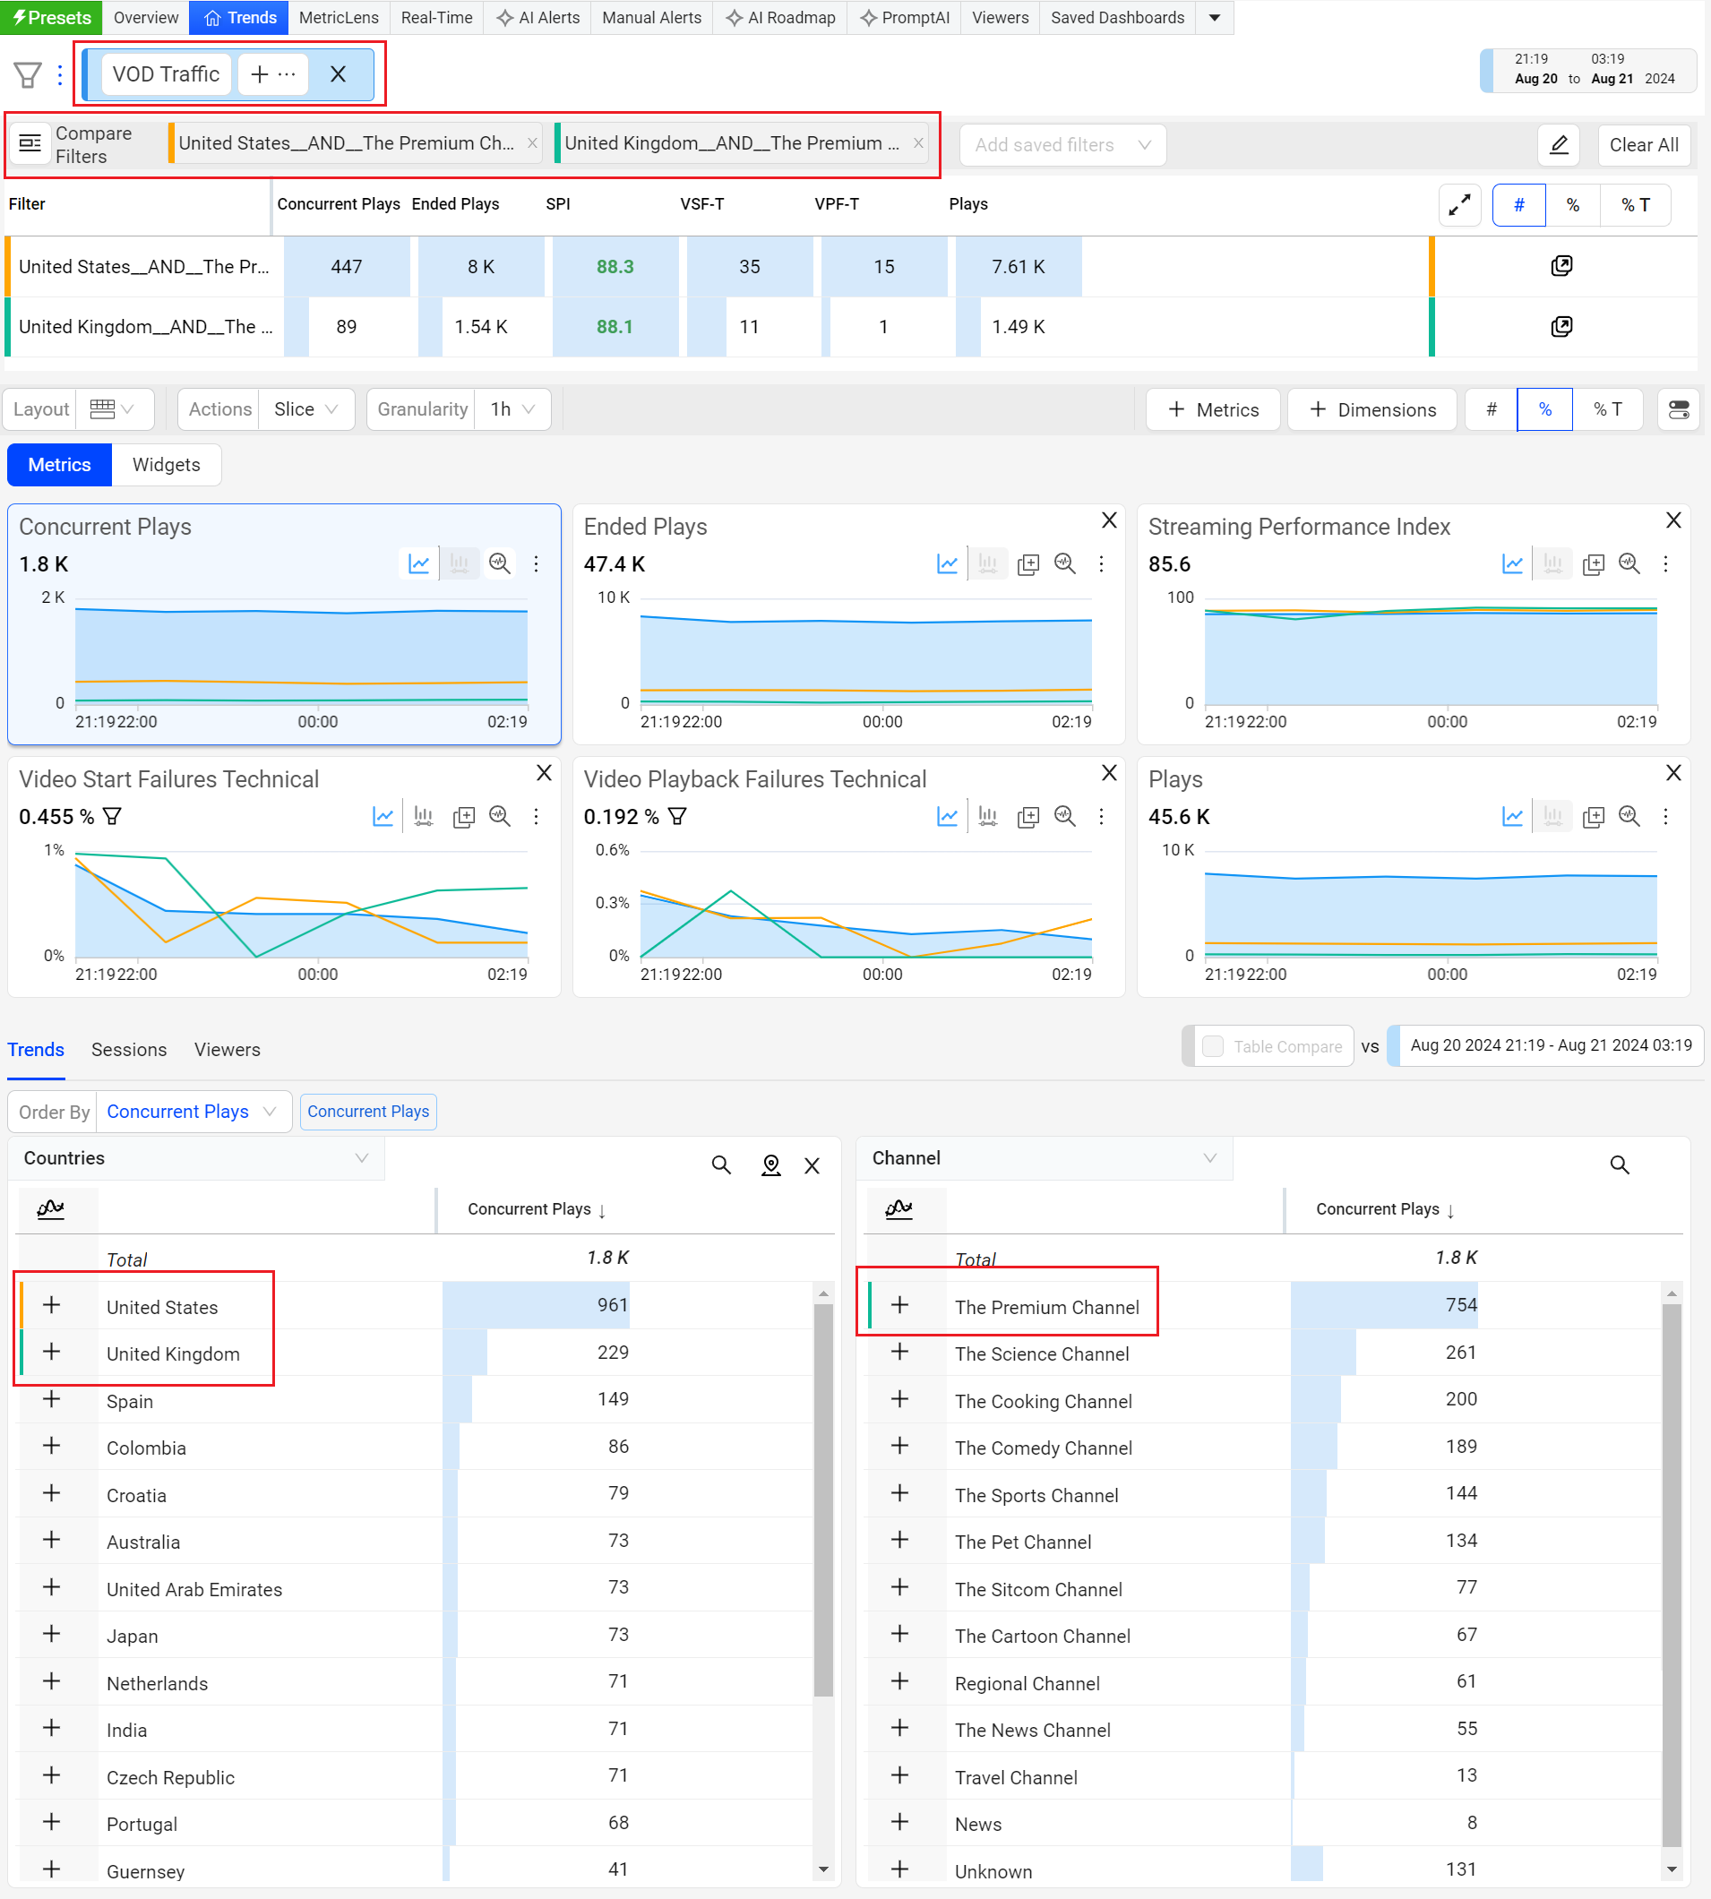The width and height of the screenshot is (1711, 1899).
Task: Expand the United States country row
Action: [x=52, y=1305]
